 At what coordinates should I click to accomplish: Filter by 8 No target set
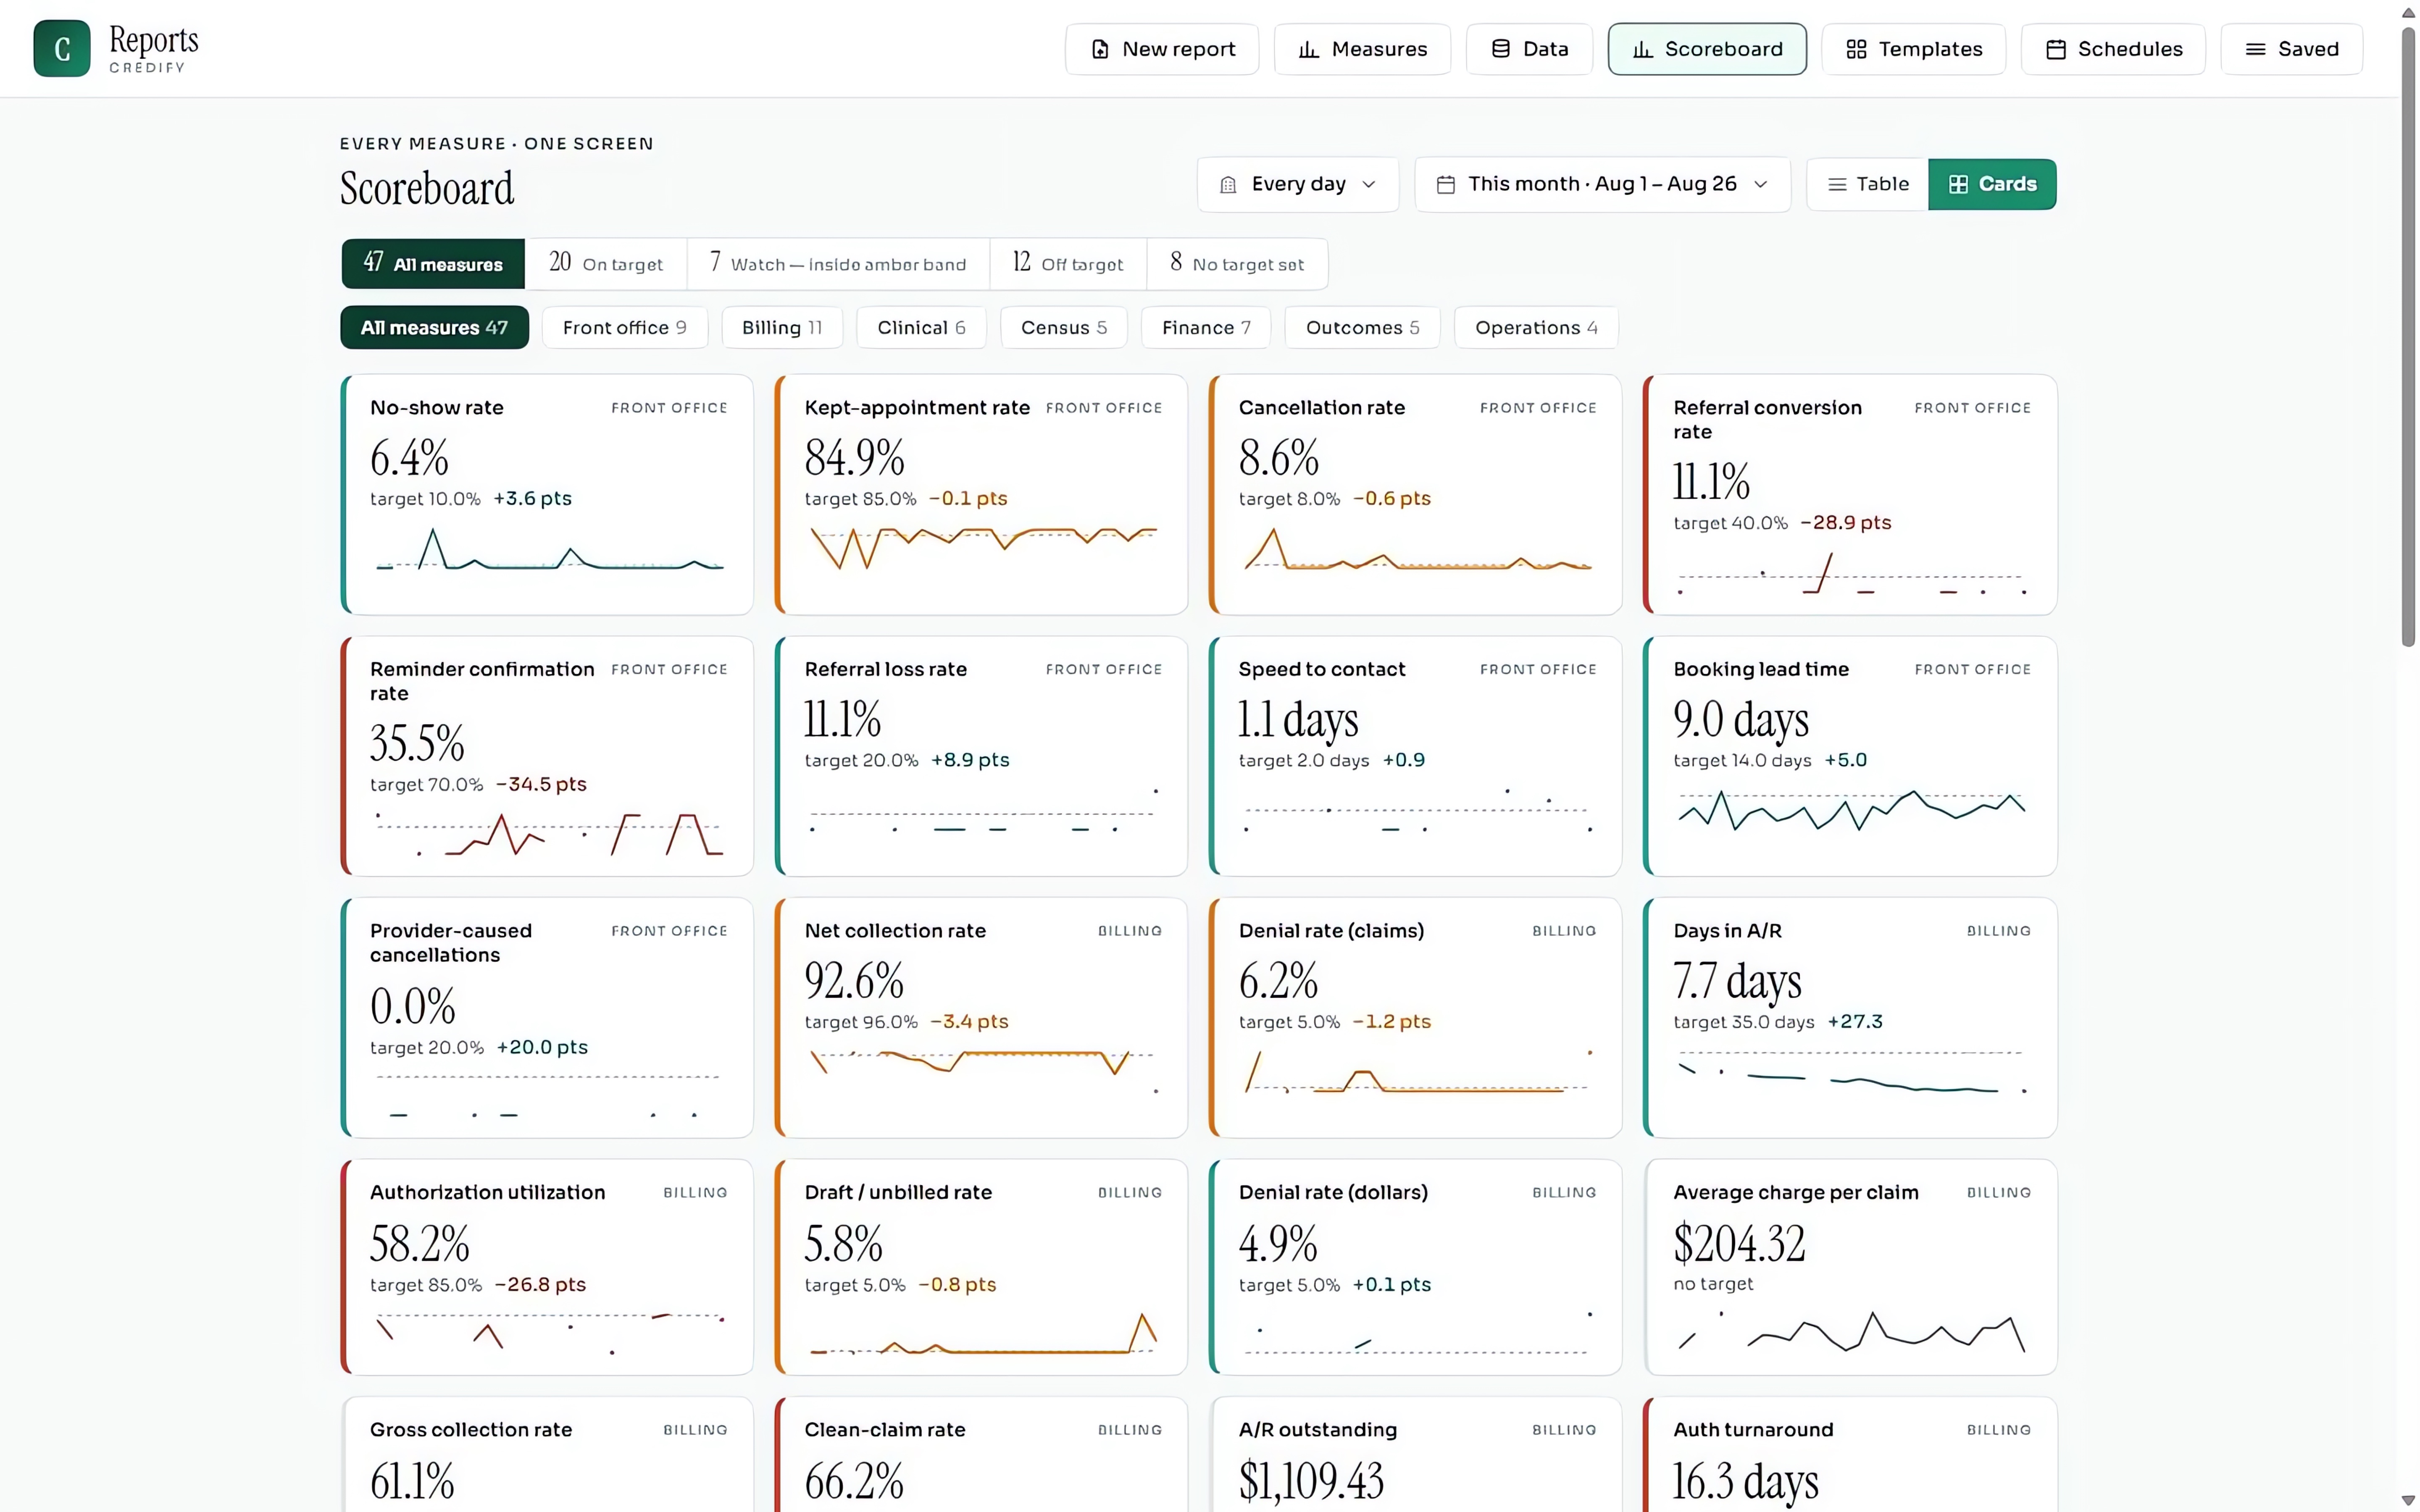point(1237,264)
